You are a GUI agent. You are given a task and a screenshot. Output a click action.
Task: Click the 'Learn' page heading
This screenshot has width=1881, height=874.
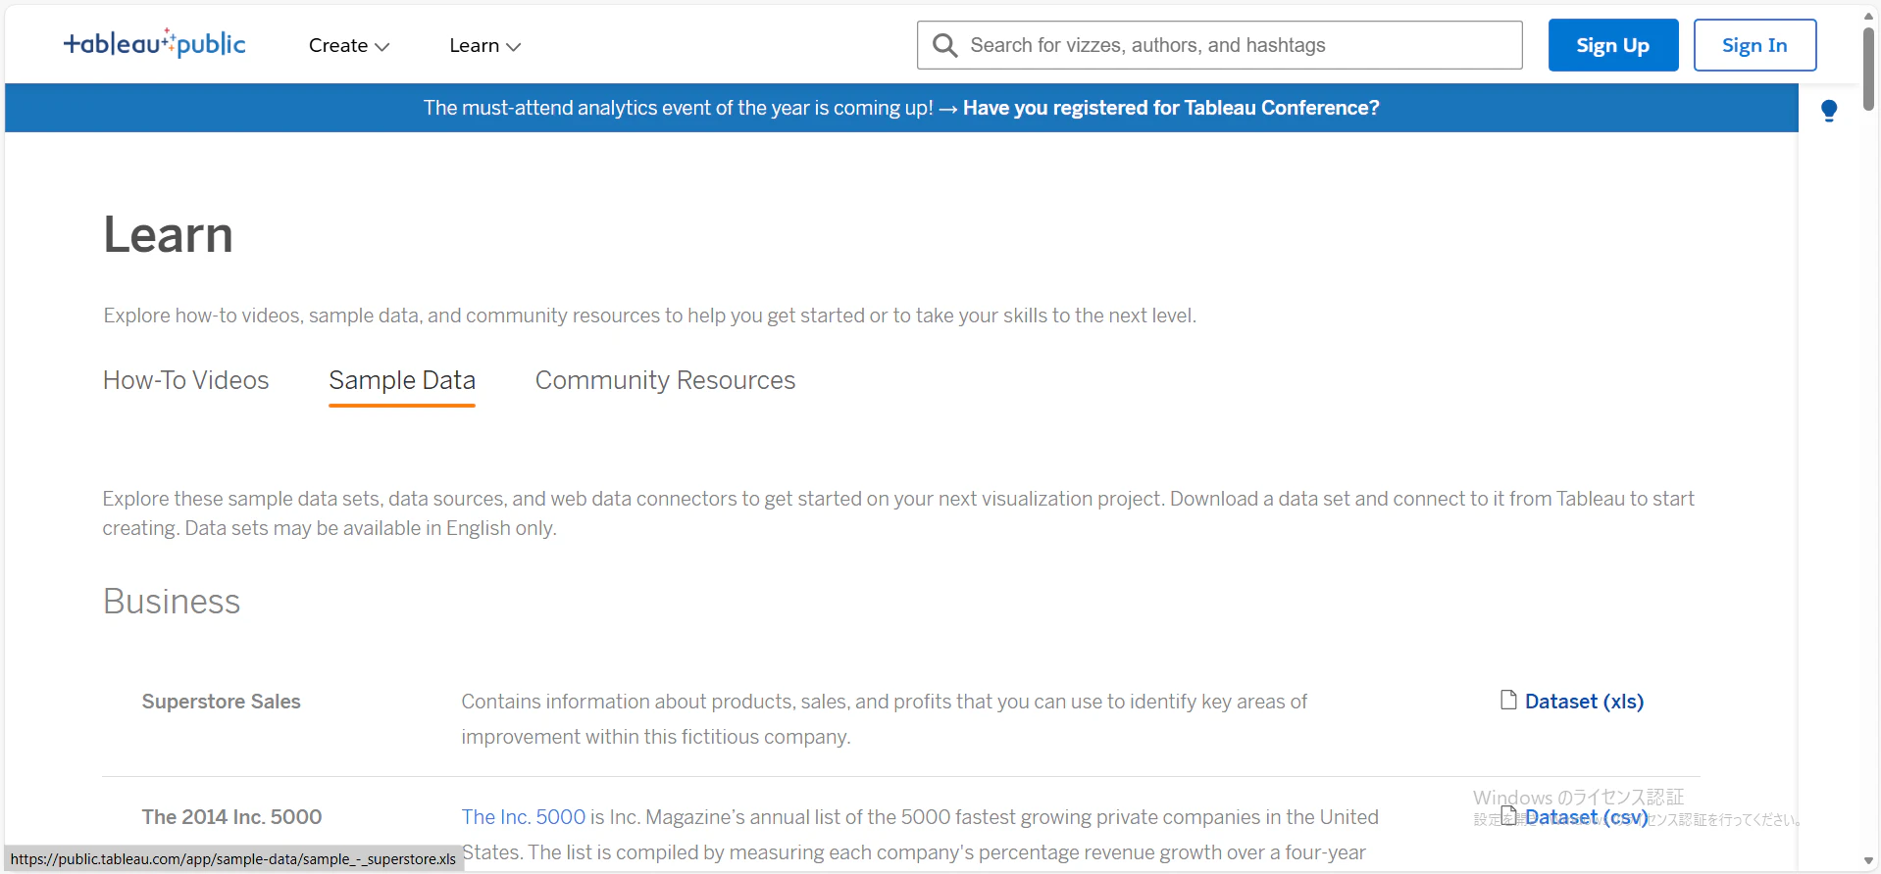coord(169,235)
